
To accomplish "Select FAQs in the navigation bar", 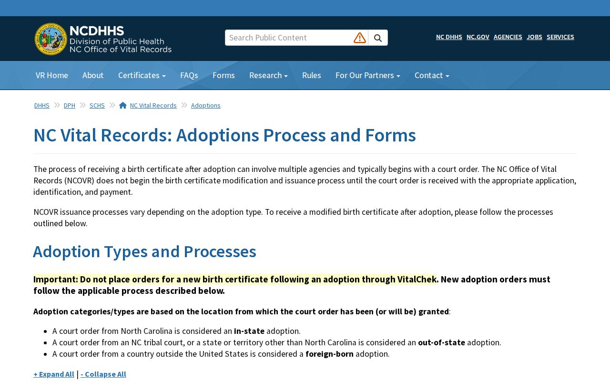I will click(x=189, y=75).
